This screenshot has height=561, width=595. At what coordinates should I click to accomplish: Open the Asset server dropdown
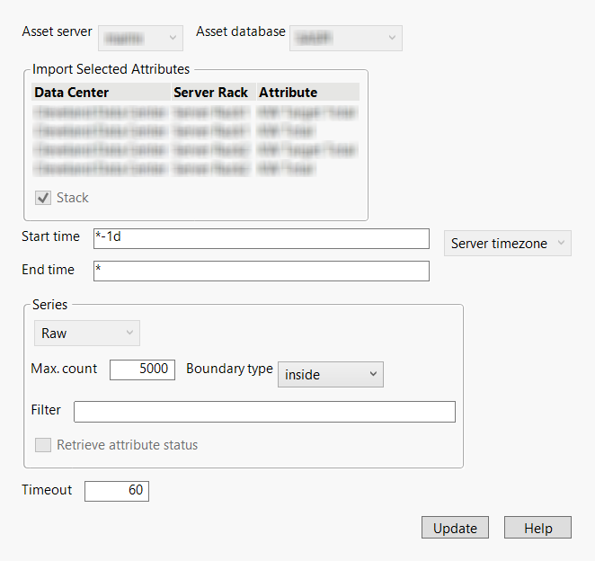(x=140, y=38)
